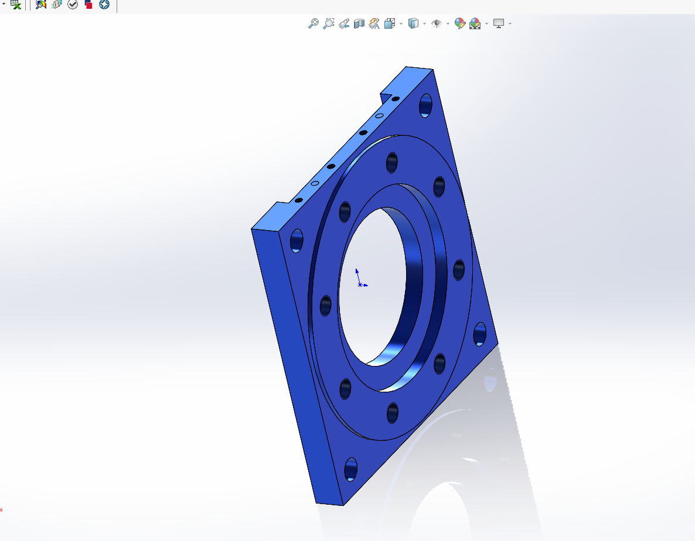The height and width of the screenshot is (541, 695).
Task: Click the Apply Scene icon
Action: click(x=475, y=23)
